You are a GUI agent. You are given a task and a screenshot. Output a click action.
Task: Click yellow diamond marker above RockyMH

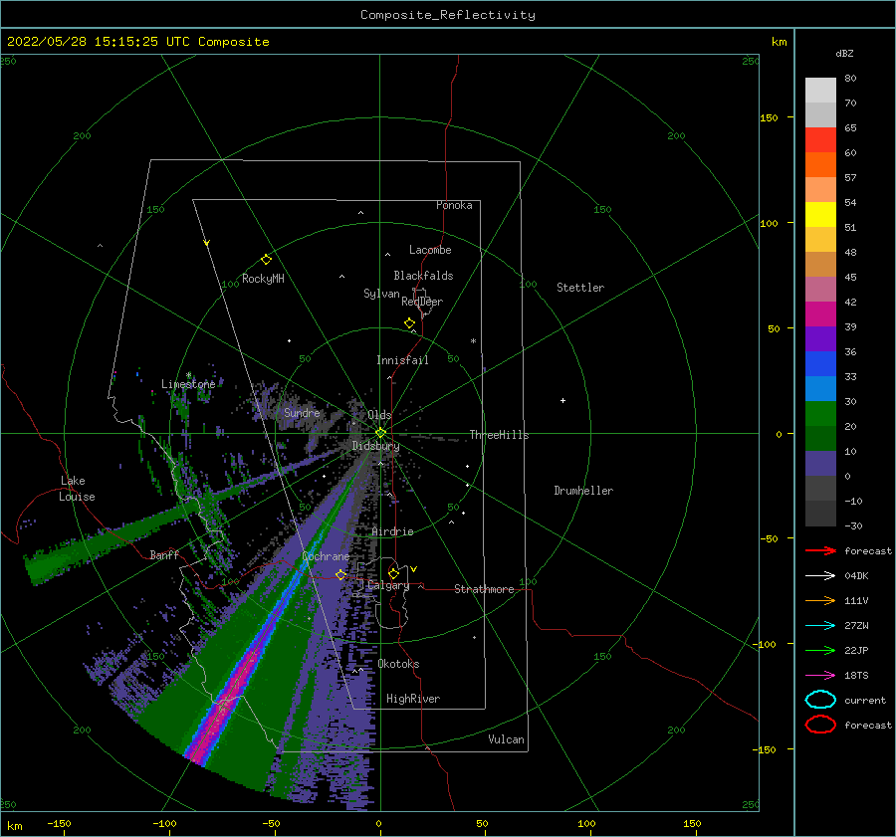[266, 260]
